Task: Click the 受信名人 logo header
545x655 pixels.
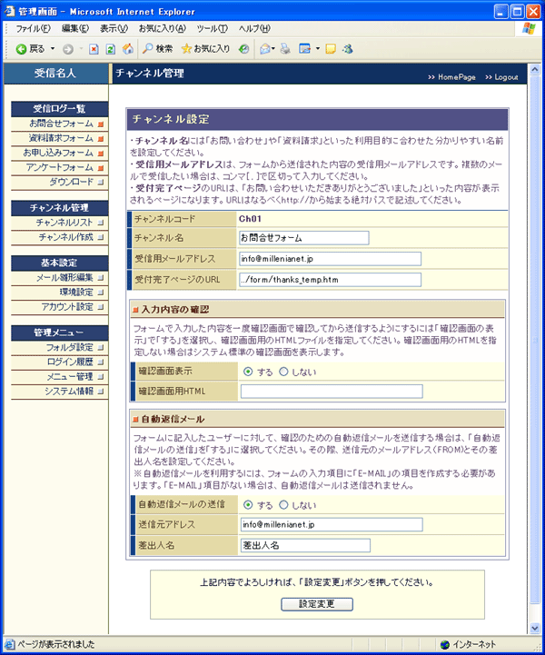Action: click(x=55, y=74)
